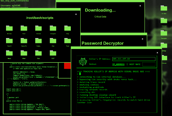Close the Password Decryptor window

pos(142,39)
